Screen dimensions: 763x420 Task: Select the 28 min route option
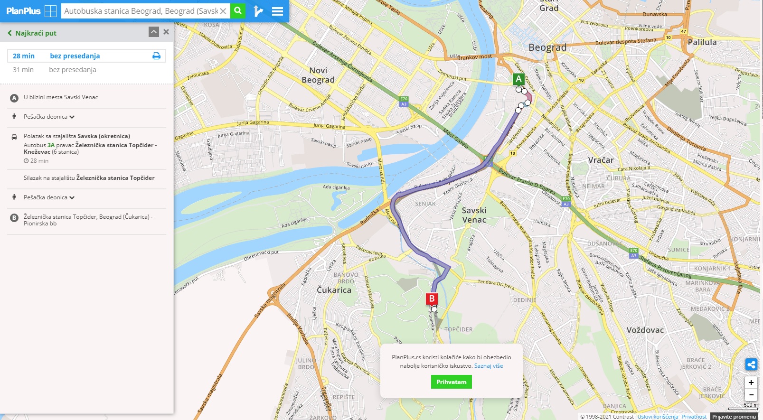tap(86, 56)
